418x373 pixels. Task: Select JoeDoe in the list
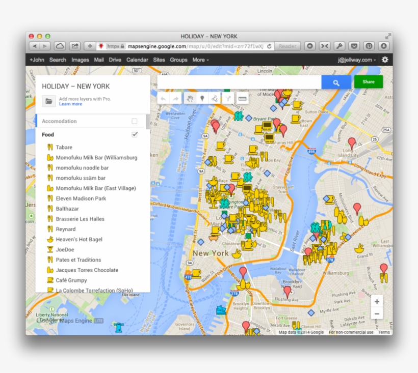point(65,250)
